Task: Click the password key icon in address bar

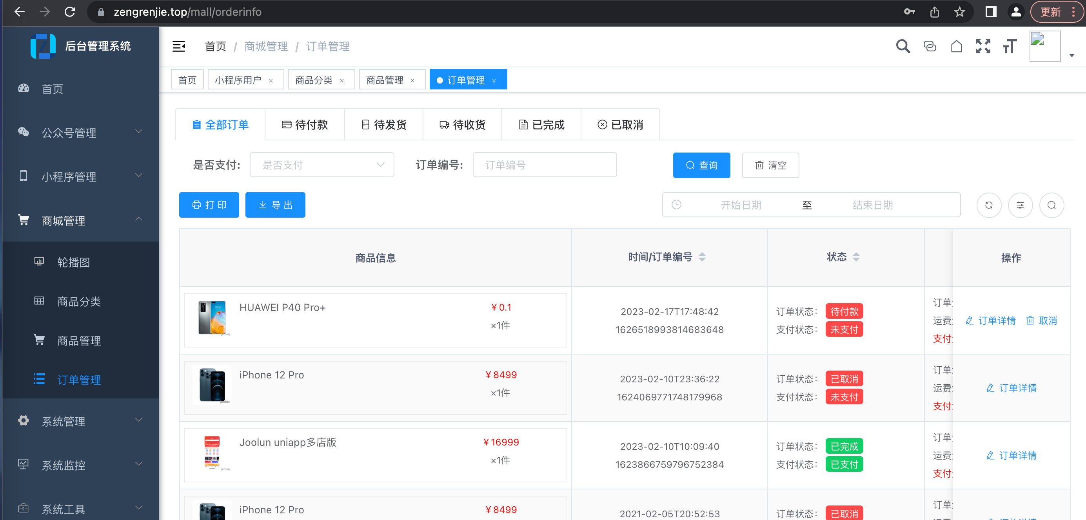Action: (909, 12)
